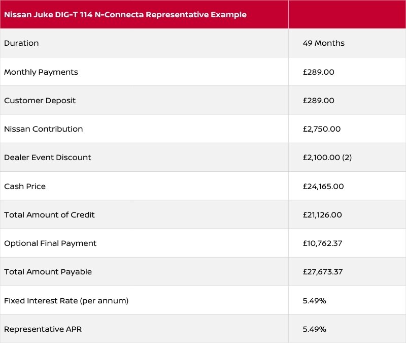Select the Duration row label

point(21,43)
